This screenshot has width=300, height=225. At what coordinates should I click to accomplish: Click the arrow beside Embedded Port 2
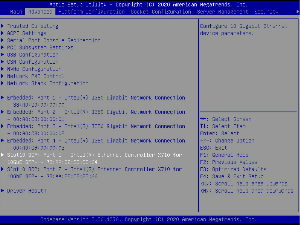click(3, 112)
